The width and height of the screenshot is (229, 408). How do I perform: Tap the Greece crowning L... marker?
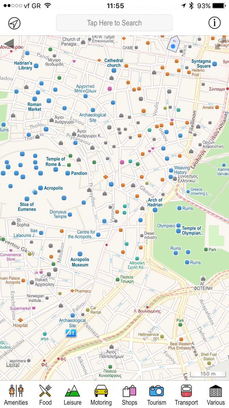click(188, 191)
